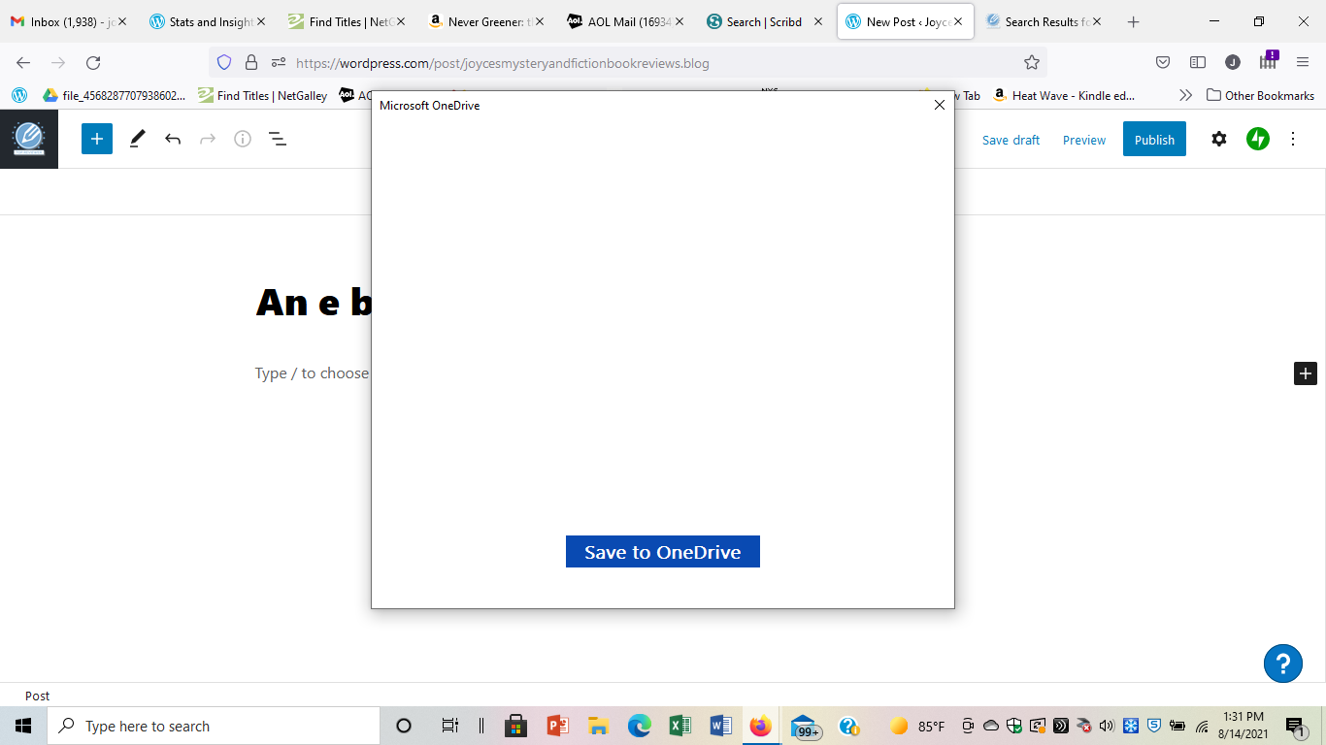Image resolution: width=1326 pixels, height=745 pixels.
Task: Open the List View icon
Action: coord(278,139)
